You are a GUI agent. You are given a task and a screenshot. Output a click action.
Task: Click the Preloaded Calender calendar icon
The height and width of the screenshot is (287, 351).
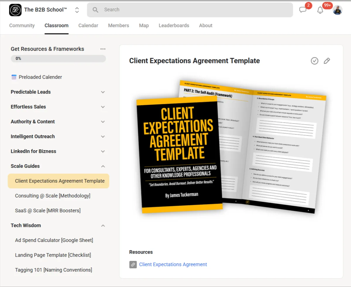pos(14,77)
